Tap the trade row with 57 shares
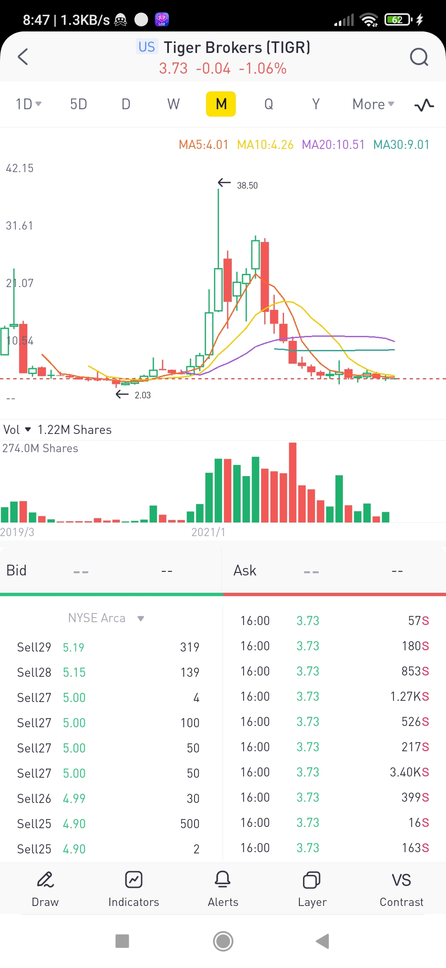Screen dimensions: 446x968 334,621
